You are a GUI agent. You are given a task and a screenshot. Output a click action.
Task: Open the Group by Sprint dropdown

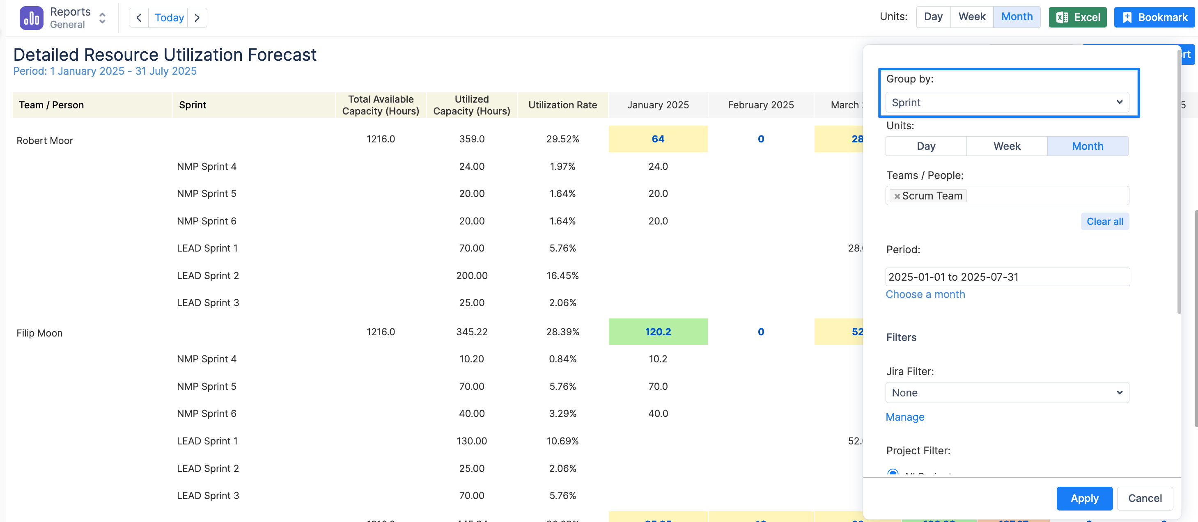point(1007,102)
